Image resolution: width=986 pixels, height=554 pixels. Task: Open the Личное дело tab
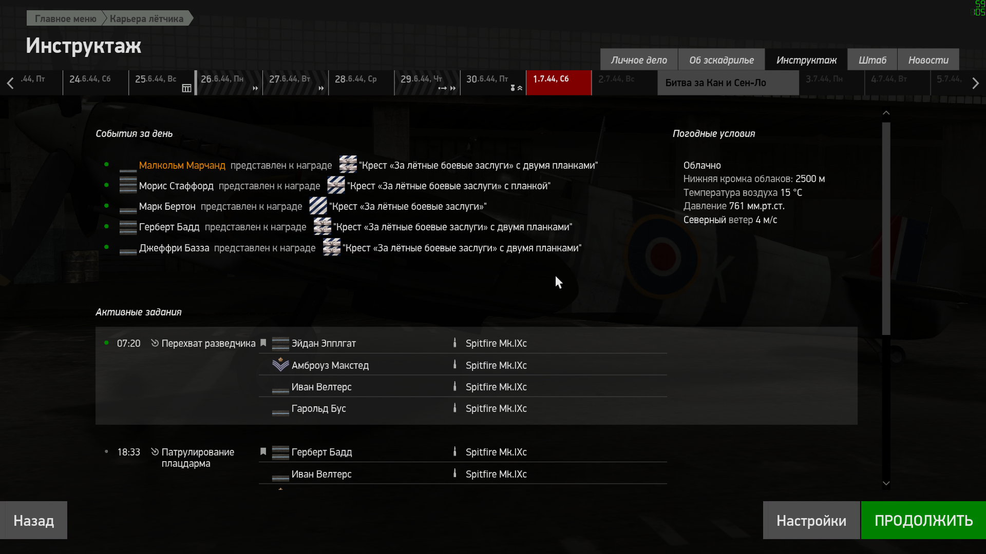639,60
